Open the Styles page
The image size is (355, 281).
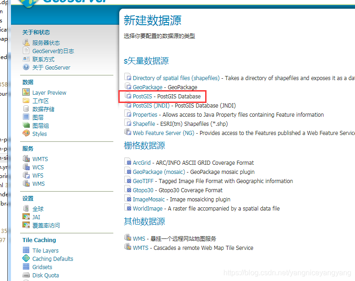click(40, 134)
